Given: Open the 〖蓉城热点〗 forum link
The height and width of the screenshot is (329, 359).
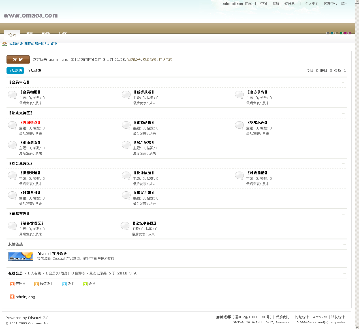Looking at the screenshot, I should (30, 123).
